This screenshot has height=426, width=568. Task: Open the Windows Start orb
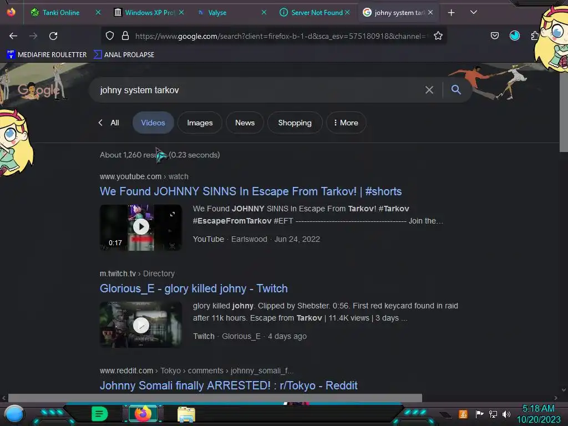[14, 414]
